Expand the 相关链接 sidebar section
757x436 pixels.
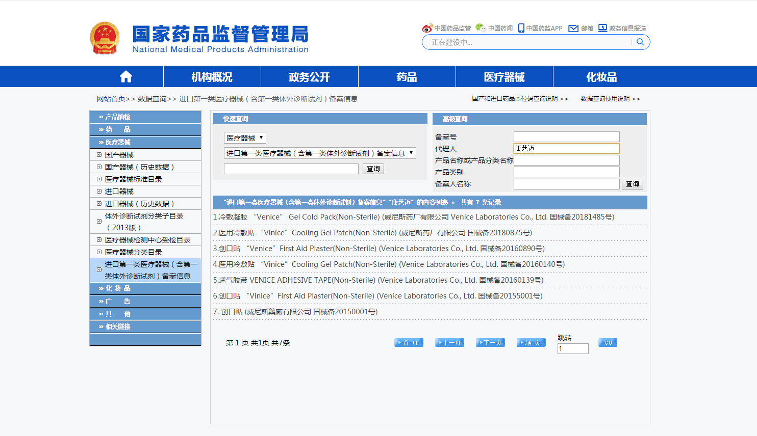[x=145, y=326]
